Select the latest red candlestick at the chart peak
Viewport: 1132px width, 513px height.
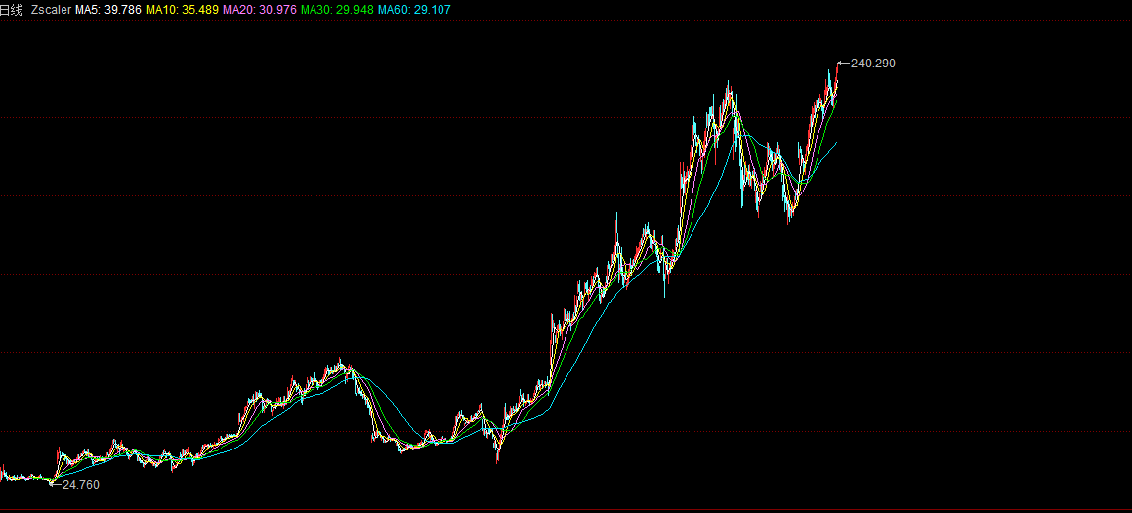point(837,77)
